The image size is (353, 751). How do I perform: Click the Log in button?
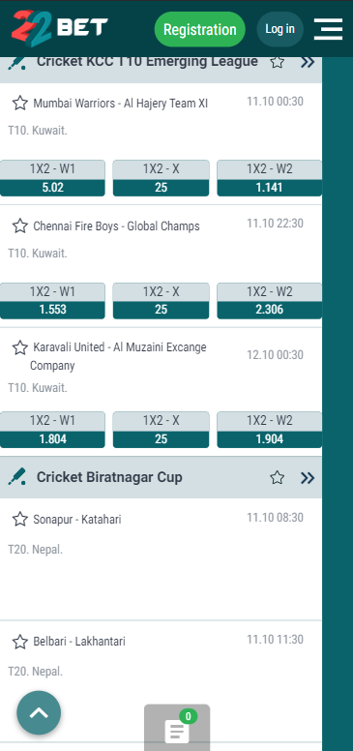(279, 29)
